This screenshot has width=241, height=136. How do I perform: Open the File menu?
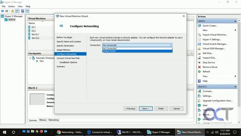coord(3,6)
